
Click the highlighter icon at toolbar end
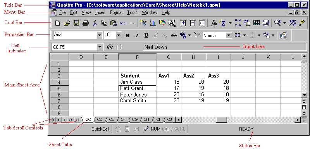[301, 23]
